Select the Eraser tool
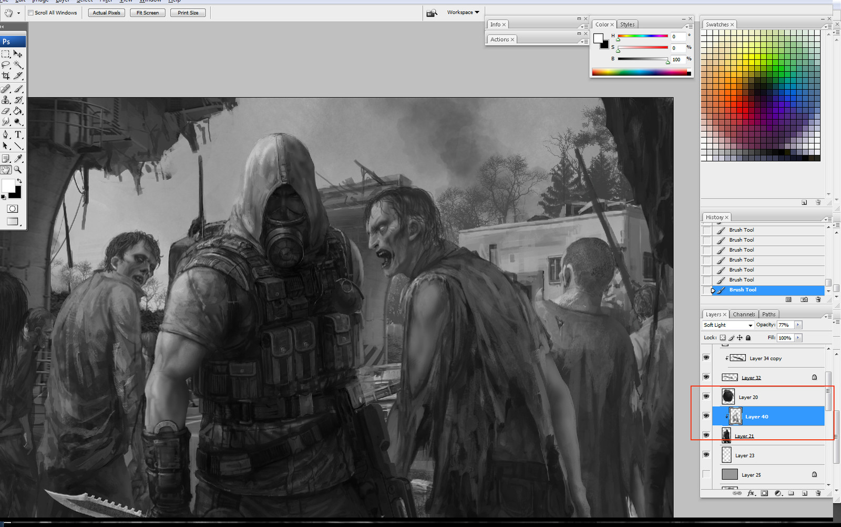The height and width of the screenshot is (527, 841). pos(6,111)
